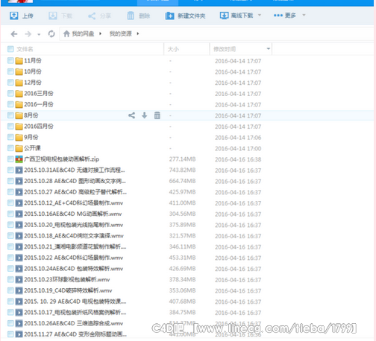This screenshot has width=376, height=341.
Task: Toggle the select-all checkbox beside 文件名
Action: 10,49
